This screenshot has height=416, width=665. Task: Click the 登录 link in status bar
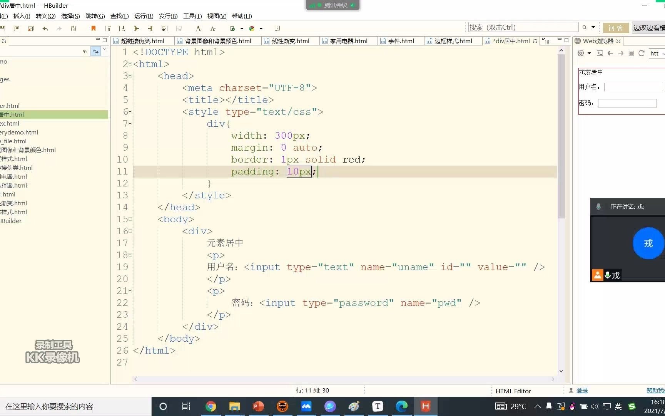pos(582,391)
